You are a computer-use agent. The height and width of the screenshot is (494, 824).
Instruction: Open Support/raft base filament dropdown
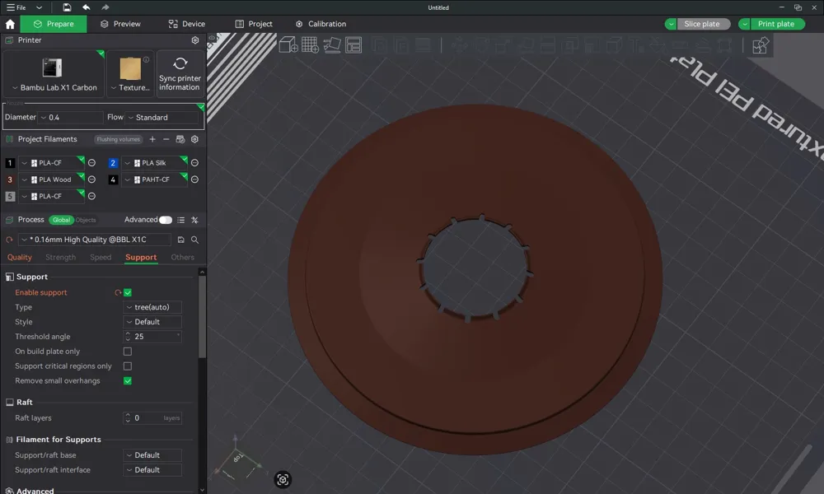tap(152, 455)
